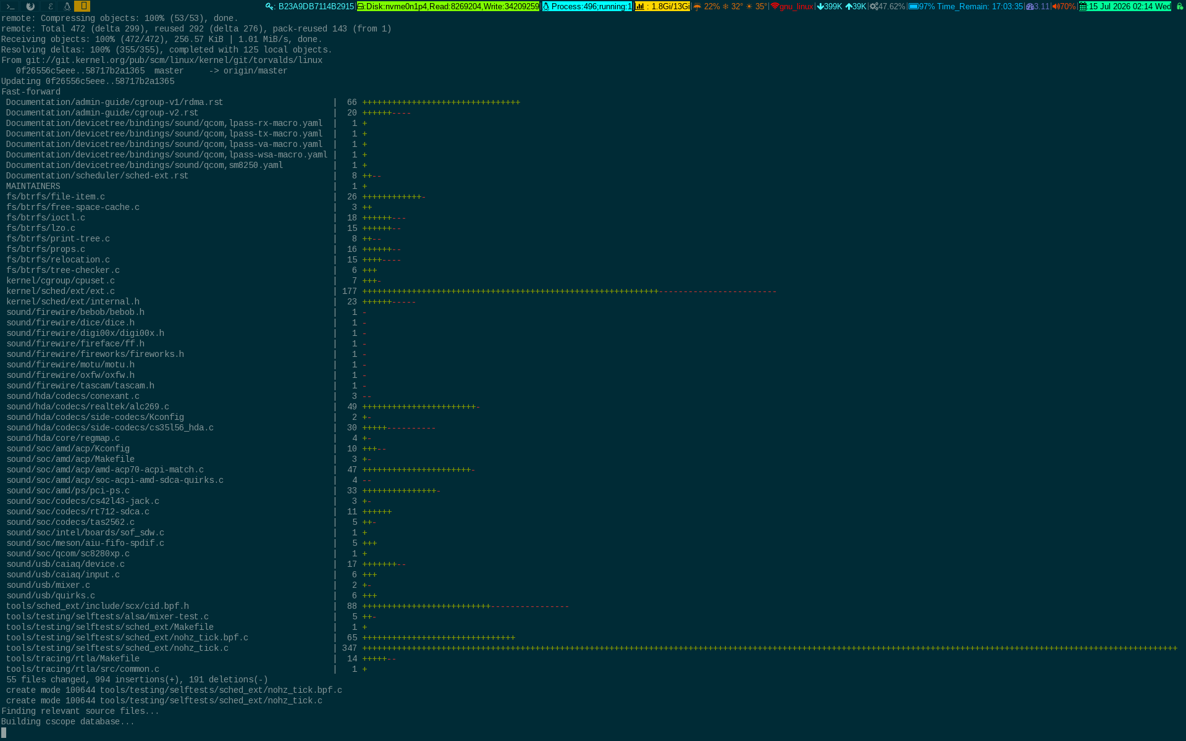Open the calendar date 15 Jul 2026
This screenshot has height=741, width=1186.
coord(1125,7)
